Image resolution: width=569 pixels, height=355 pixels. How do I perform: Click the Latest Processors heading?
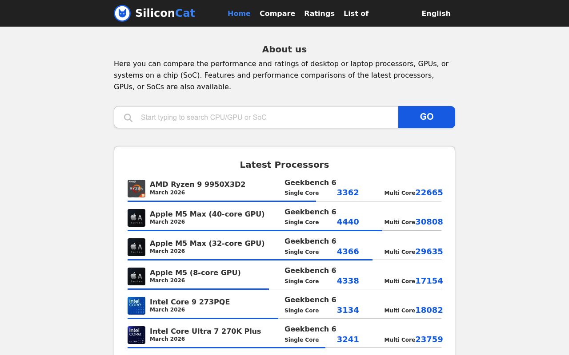click(x=284, y=165)
